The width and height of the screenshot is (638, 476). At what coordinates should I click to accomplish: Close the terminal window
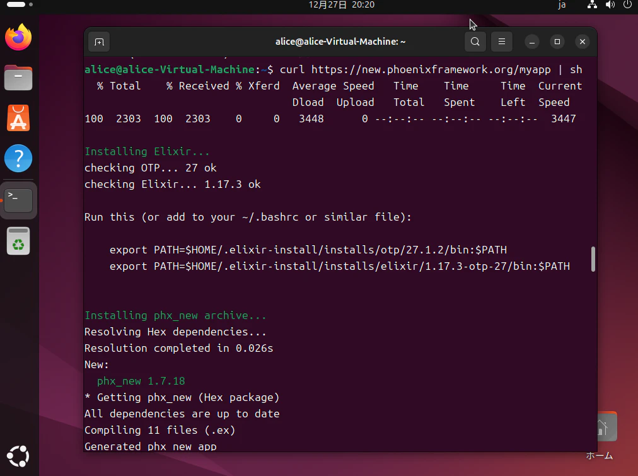(x=583, y=42)
